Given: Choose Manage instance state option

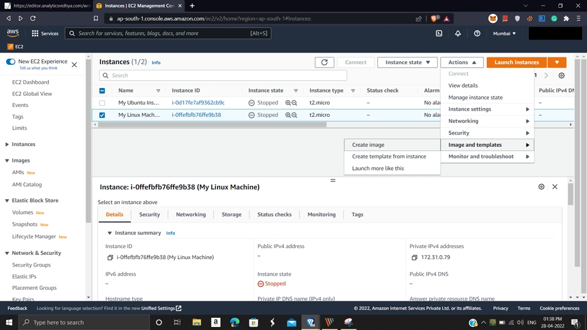Looking at the screenshot, I should (487, 97).
